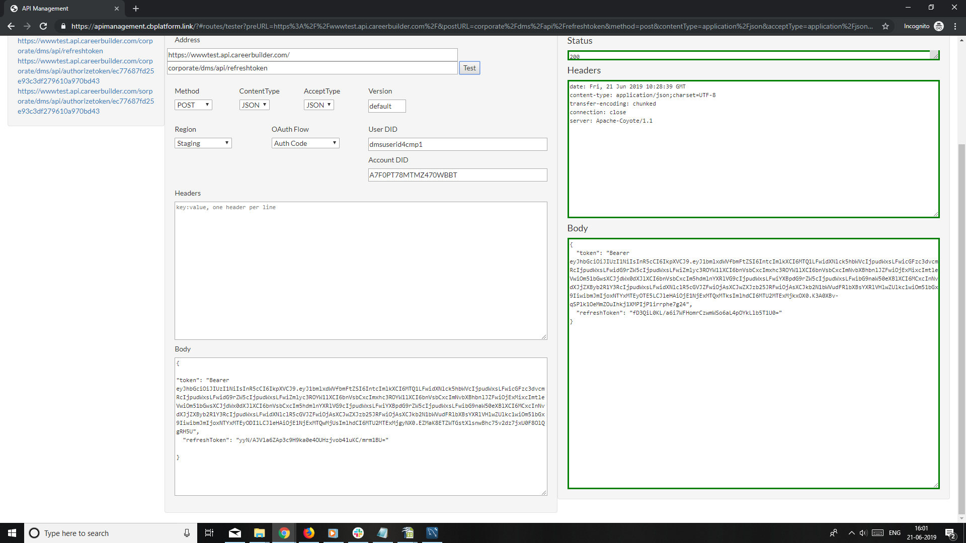Screen dimensions: 966x543
Task: Open the Mail app in the taskbar
Action: click(x=235, y=533)
